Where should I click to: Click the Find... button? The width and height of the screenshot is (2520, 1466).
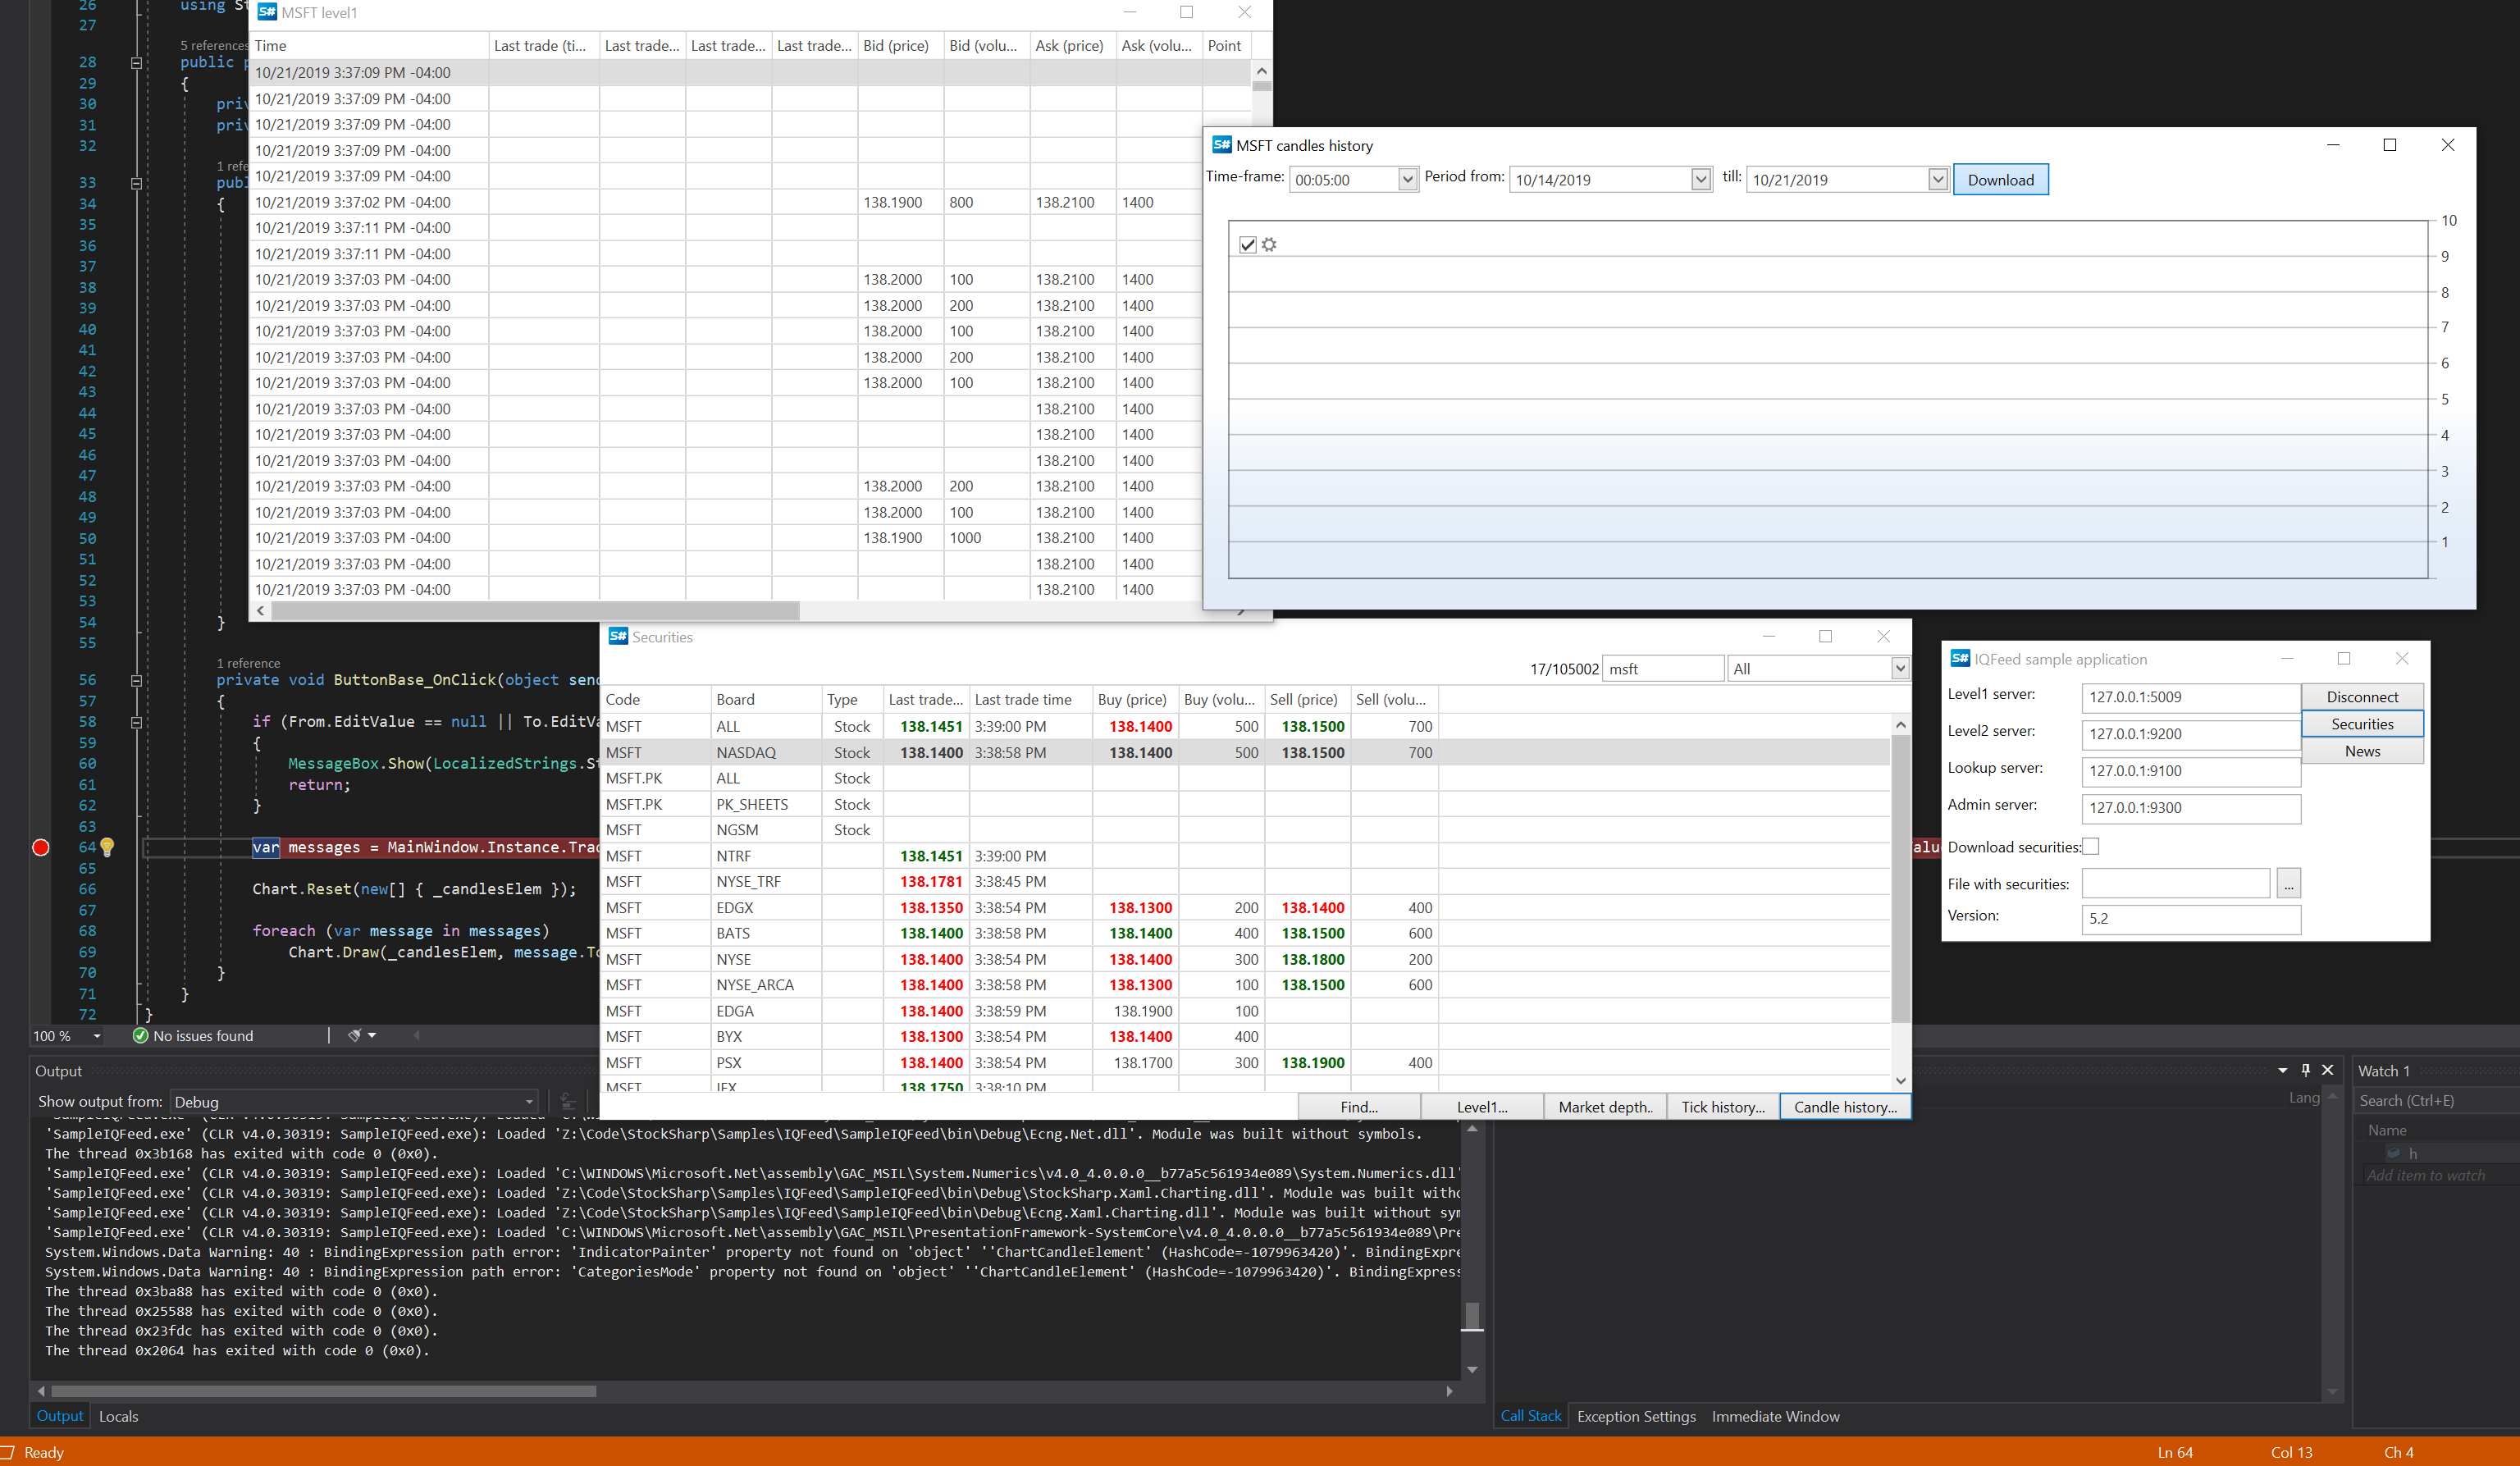[1359, 1106]
